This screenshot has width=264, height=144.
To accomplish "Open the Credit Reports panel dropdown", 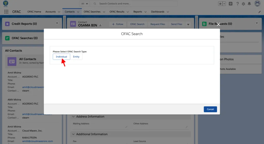I will 57,23.
